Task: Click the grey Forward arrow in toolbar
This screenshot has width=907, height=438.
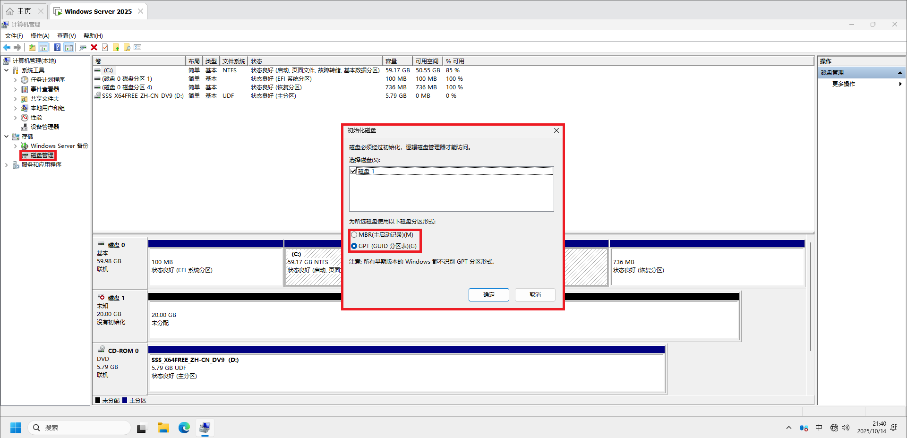Action: point(17,47)
